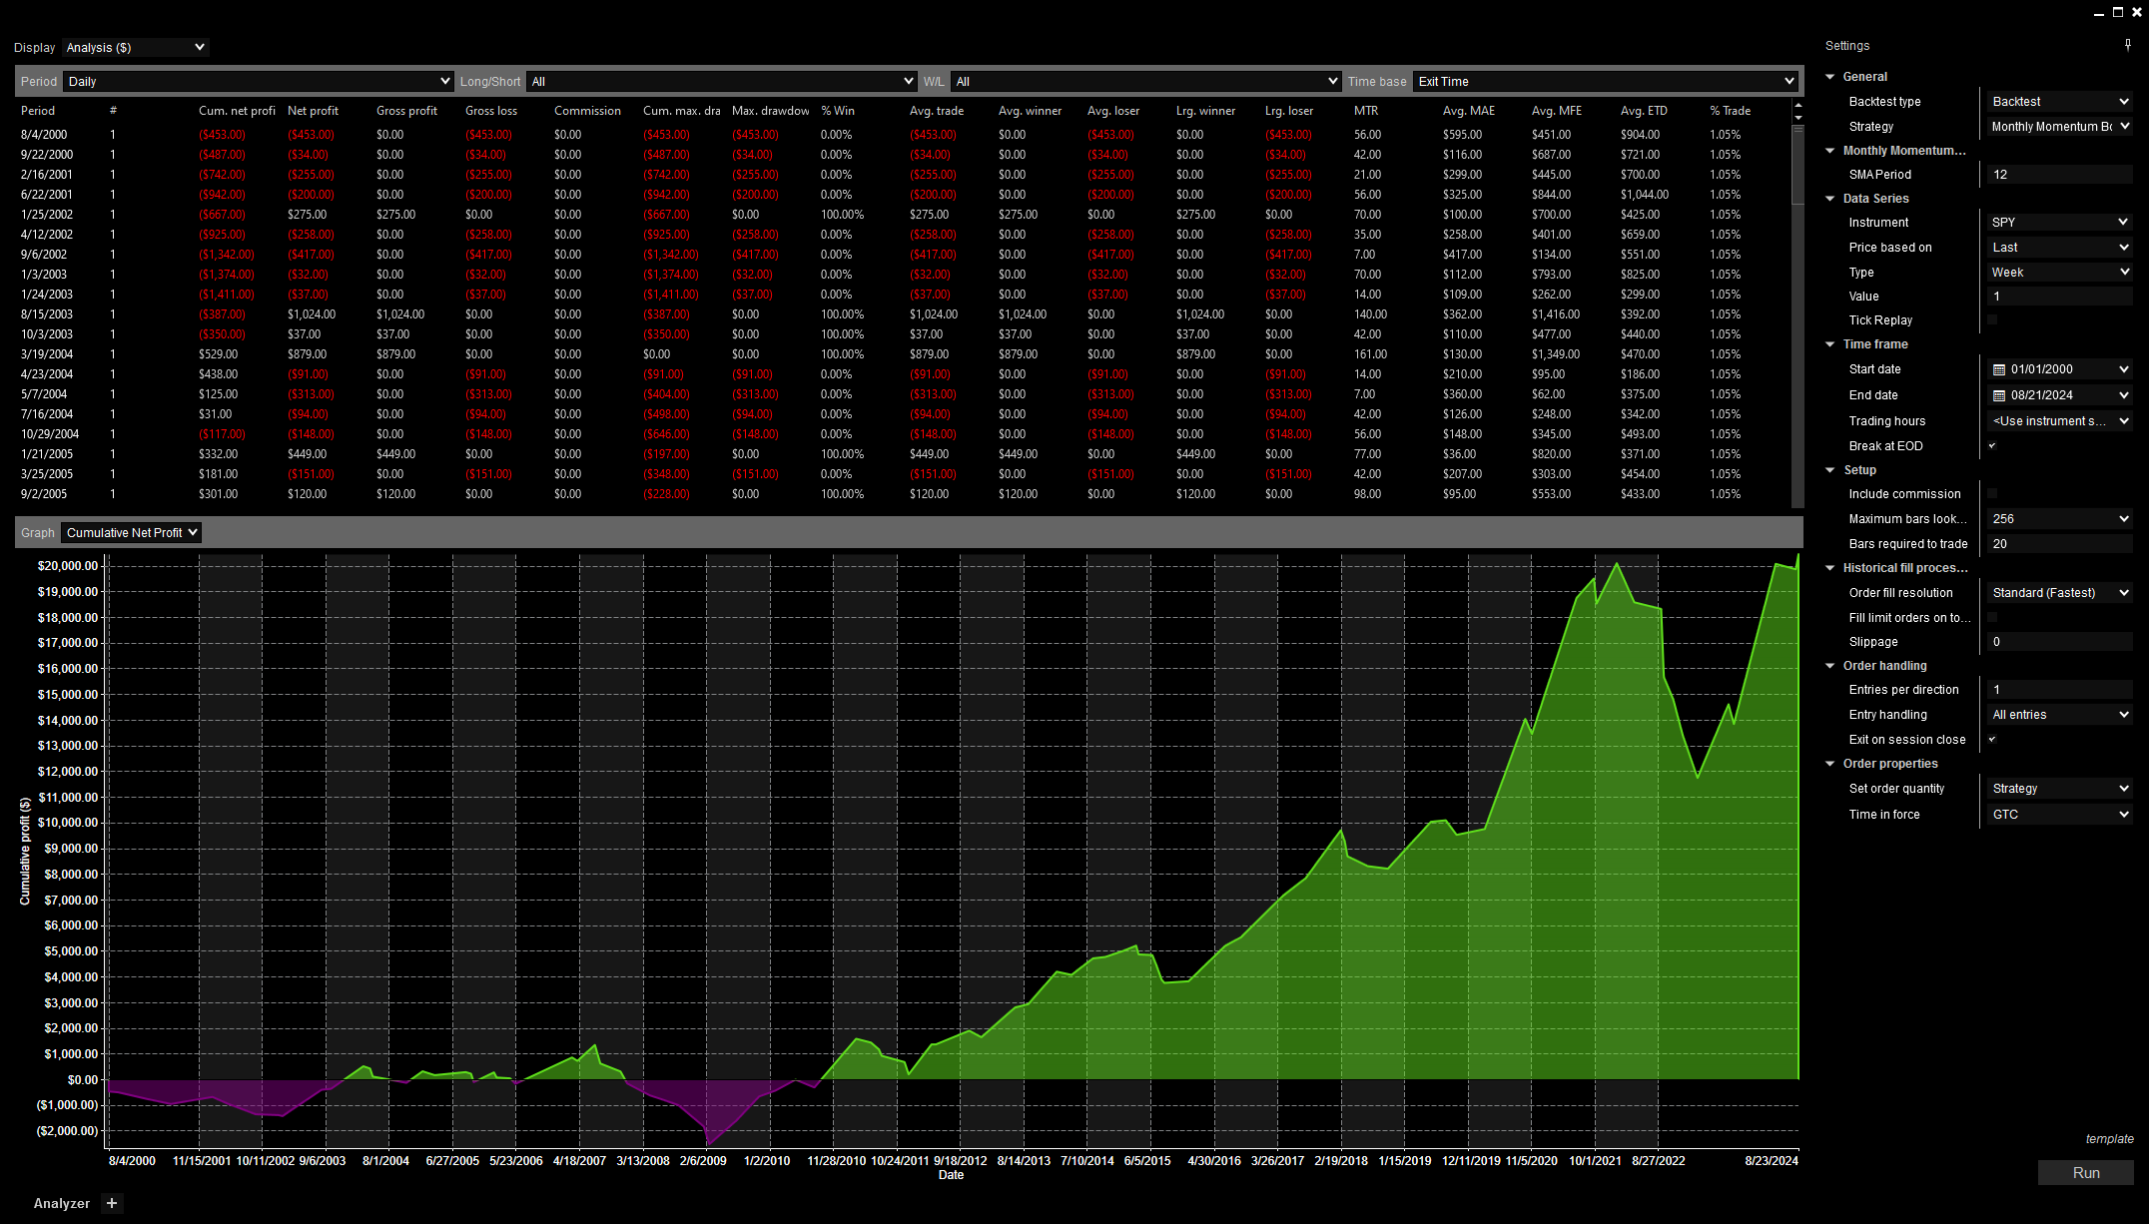Screen dimensions: 2149x1224
Task: Open the Display Analysis ($) dropdown
Action: [136, 47]
